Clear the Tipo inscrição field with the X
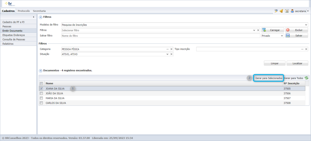This screenshot has width=311, height=141. pyautogui.click(x=306, y=49)
